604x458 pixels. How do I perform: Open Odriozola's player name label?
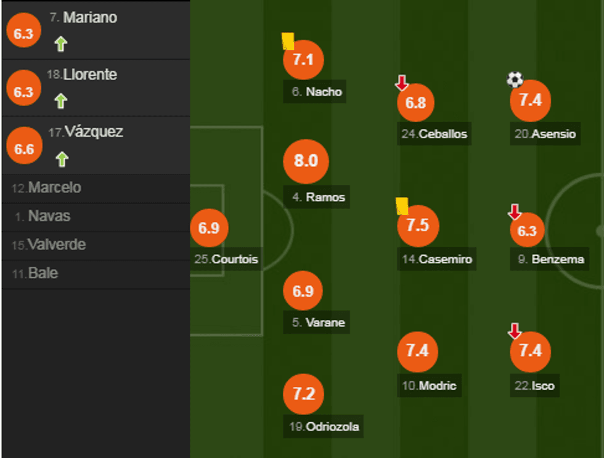[324, 426]
